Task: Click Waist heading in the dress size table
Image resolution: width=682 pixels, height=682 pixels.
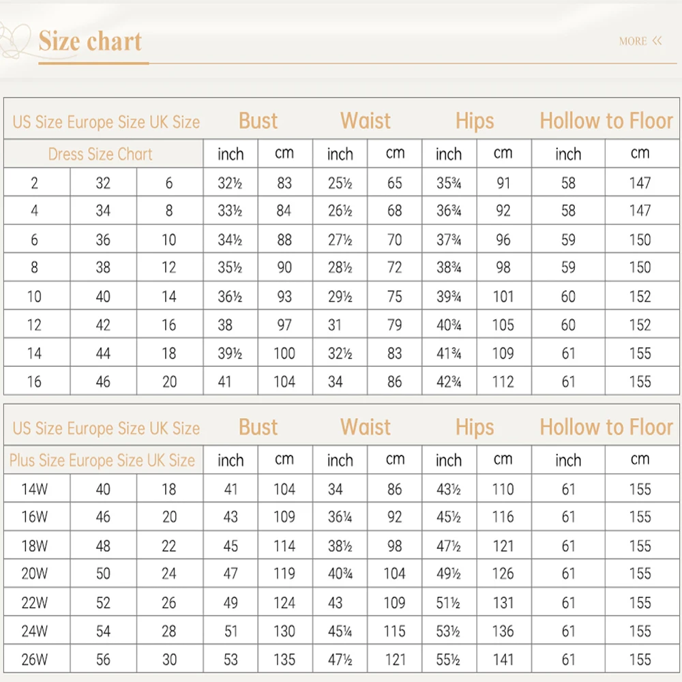Action: point(366,121)
